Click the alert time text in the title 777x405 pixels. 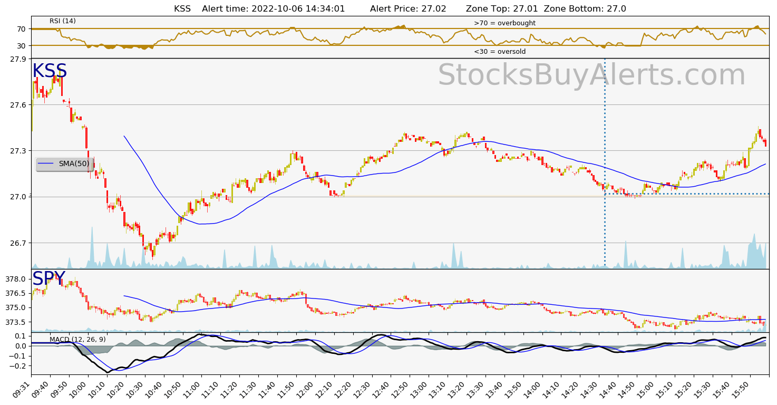tap(274, 9)
